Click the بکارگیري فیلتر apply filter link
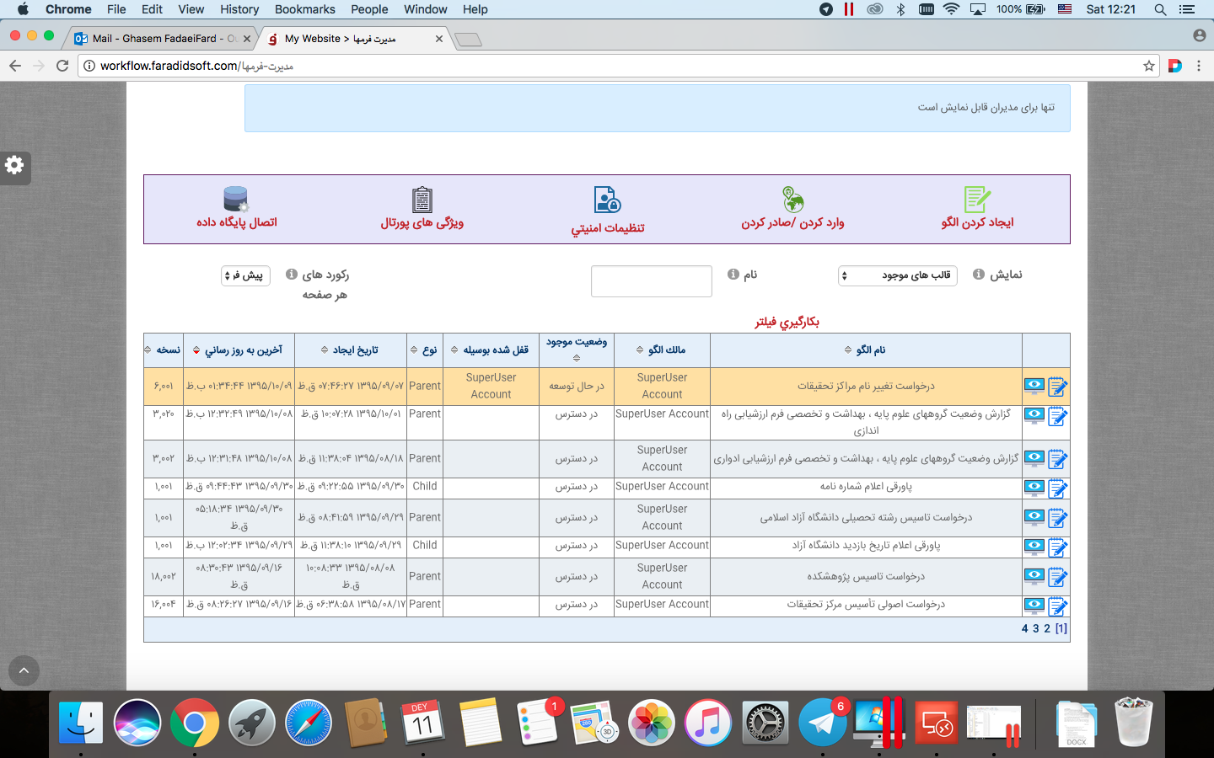 (787, 322)
